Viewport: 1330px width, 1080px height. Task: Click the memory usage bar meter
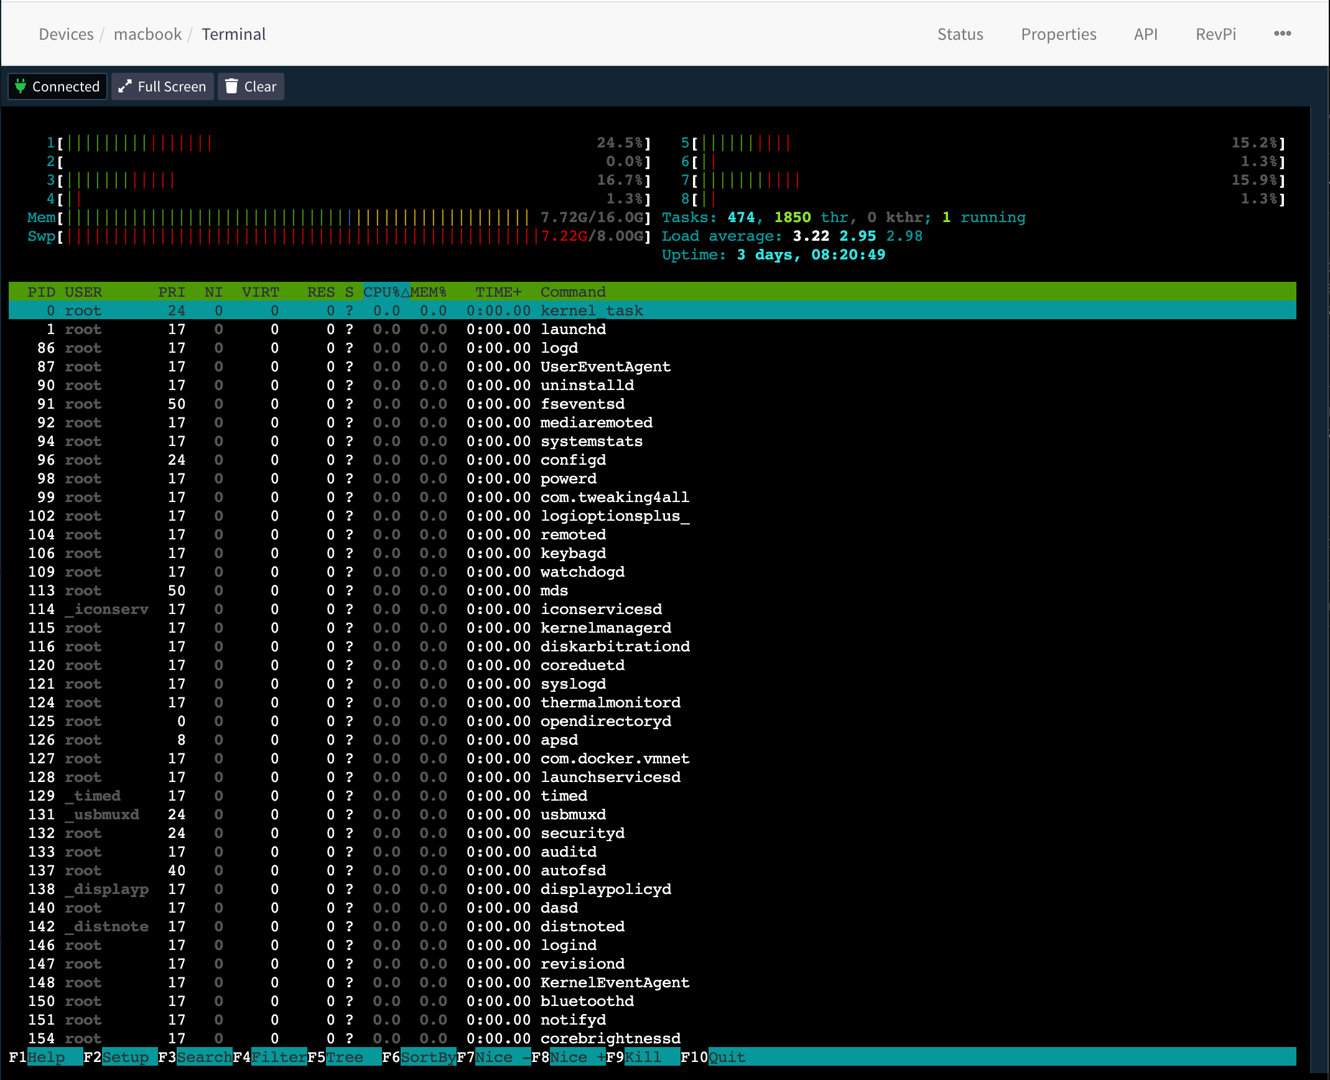tap(299, 218)
